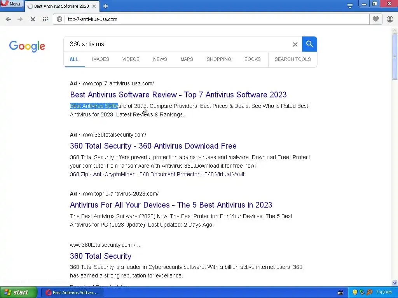Screen dimensions: 398x298
Task: Open the 360 Virtual Vault sitelink
Action: coord(224,174)
